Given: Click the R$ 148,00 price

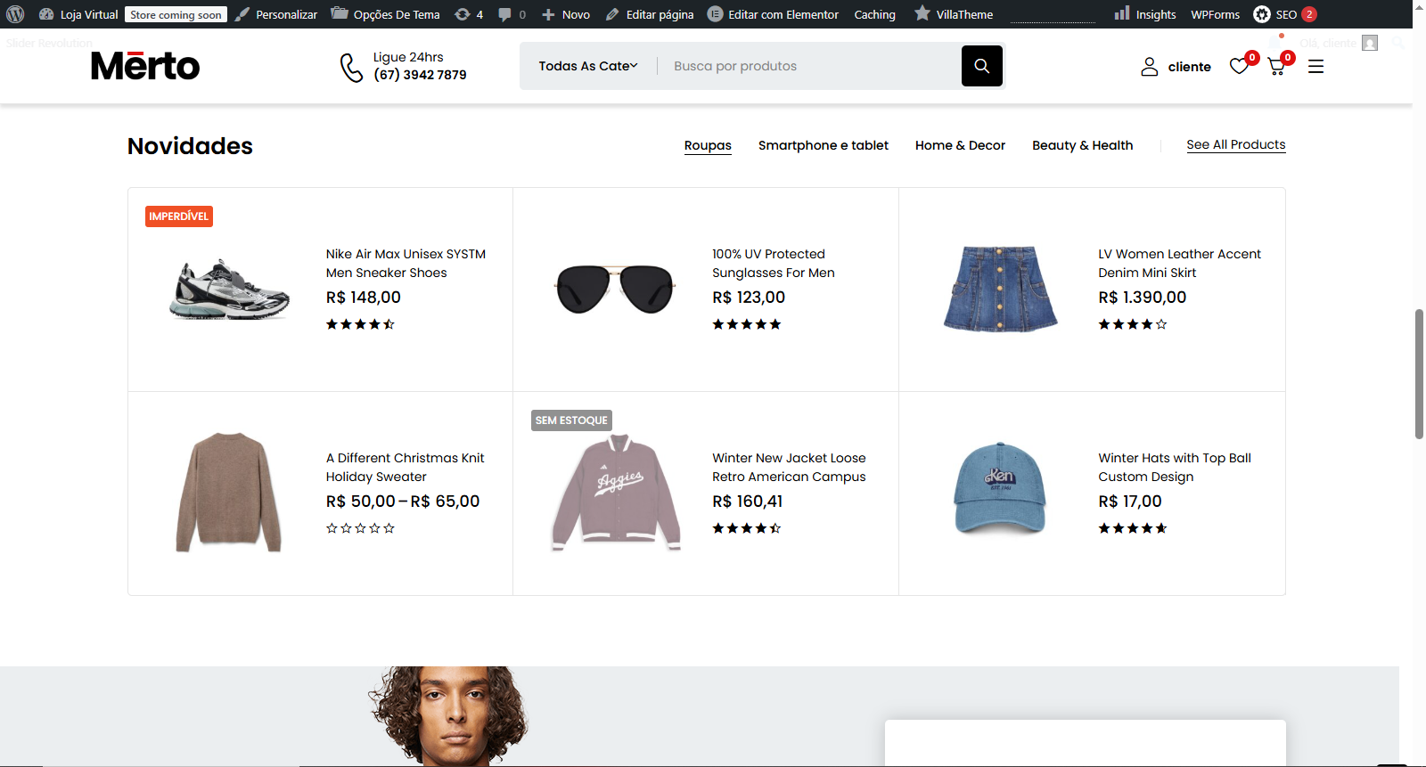Looking at the screenshot, I should pos(364,298).
